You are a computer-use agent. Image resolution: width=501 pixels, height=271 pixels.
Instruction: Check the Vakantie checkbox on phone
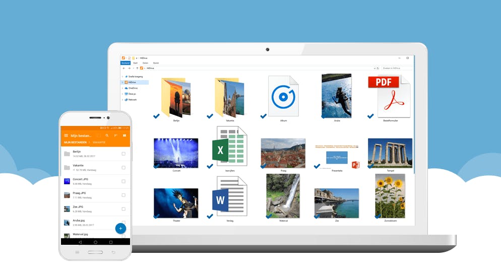(123, 168)
